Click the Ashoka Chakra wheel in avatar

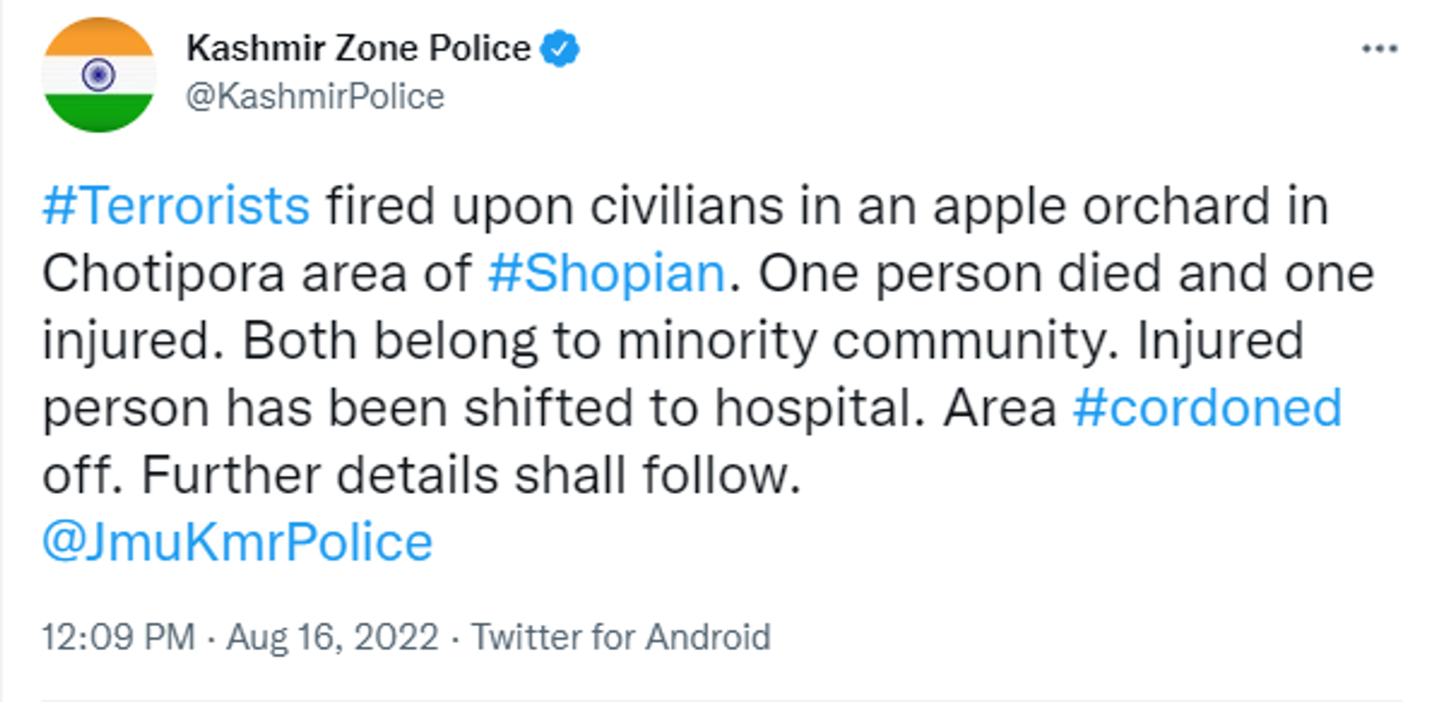(98, 75)
